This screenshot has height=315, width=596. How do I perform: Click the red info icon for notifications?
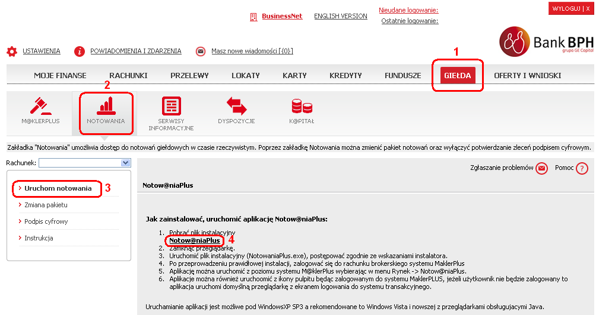tap(79, 51)
